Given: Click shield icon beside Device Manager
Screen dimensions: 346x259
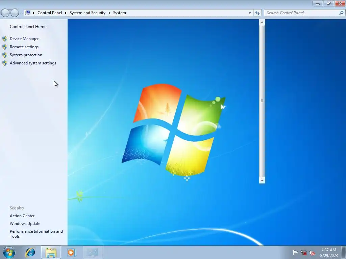Looking at the screenshot, I should [x=5, y=39].
